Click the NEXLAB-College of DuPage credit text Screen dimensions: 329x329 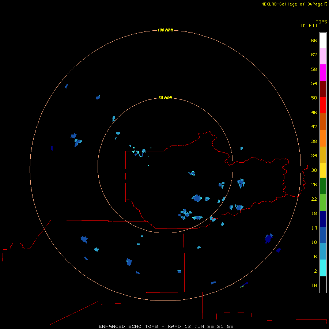(292, 4)
